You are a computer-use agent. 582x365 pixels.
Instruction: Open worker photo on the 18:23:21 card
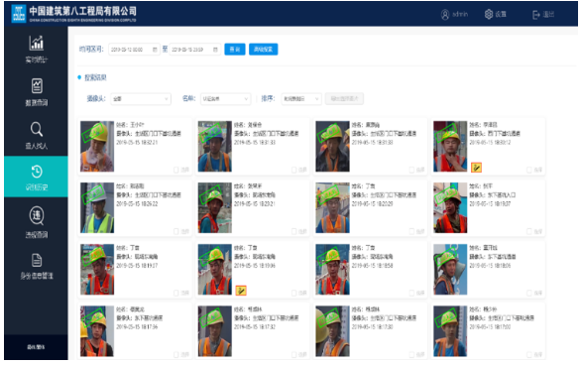pyautogui.click(x=215, y=208)
